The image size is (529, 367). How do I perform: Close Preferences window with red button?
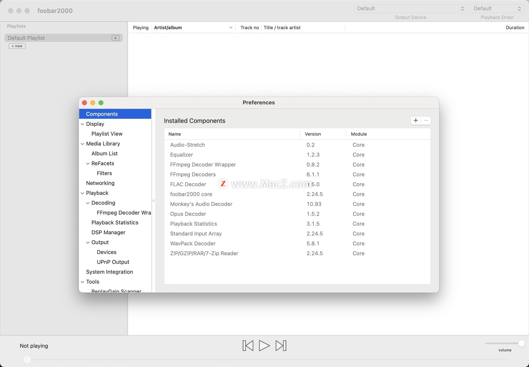coord(85,103)
